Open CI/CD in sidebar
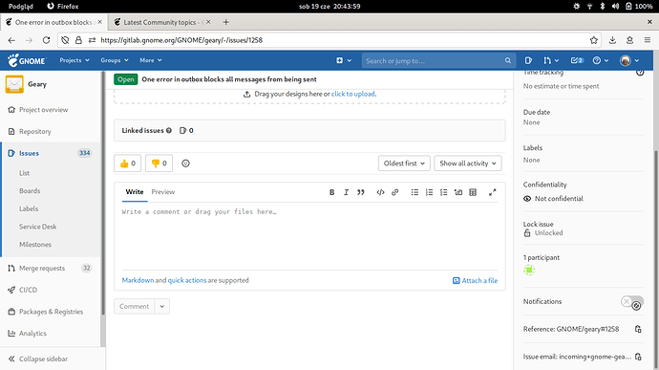This screenshot has width=659, height=370. [28, 290]
